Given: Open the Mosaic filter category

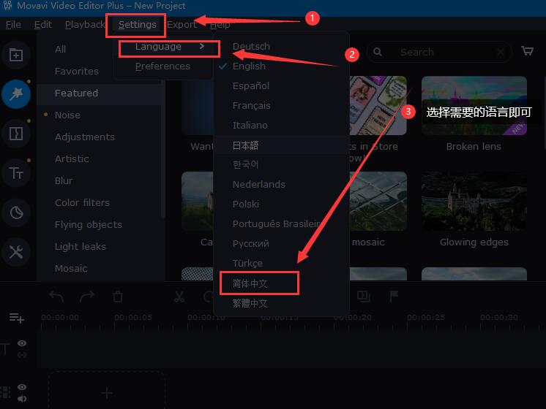Looking at the screenshot, I should click(x=71, y=268).
